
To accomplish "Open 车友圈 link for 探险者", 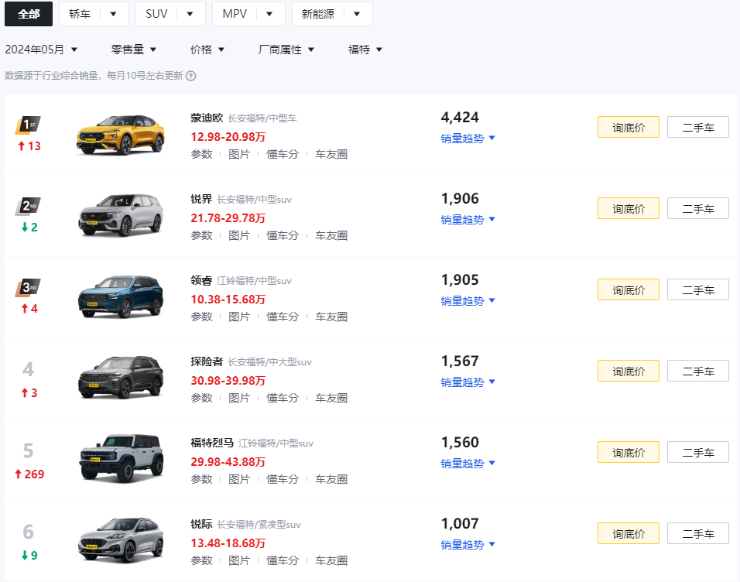I will [x=331, y=398].
